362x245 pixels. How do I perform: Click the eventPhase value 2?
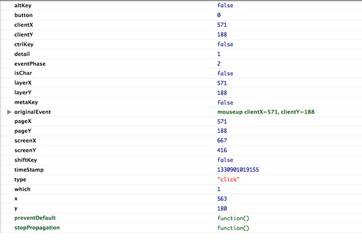[x=219, y=64]
